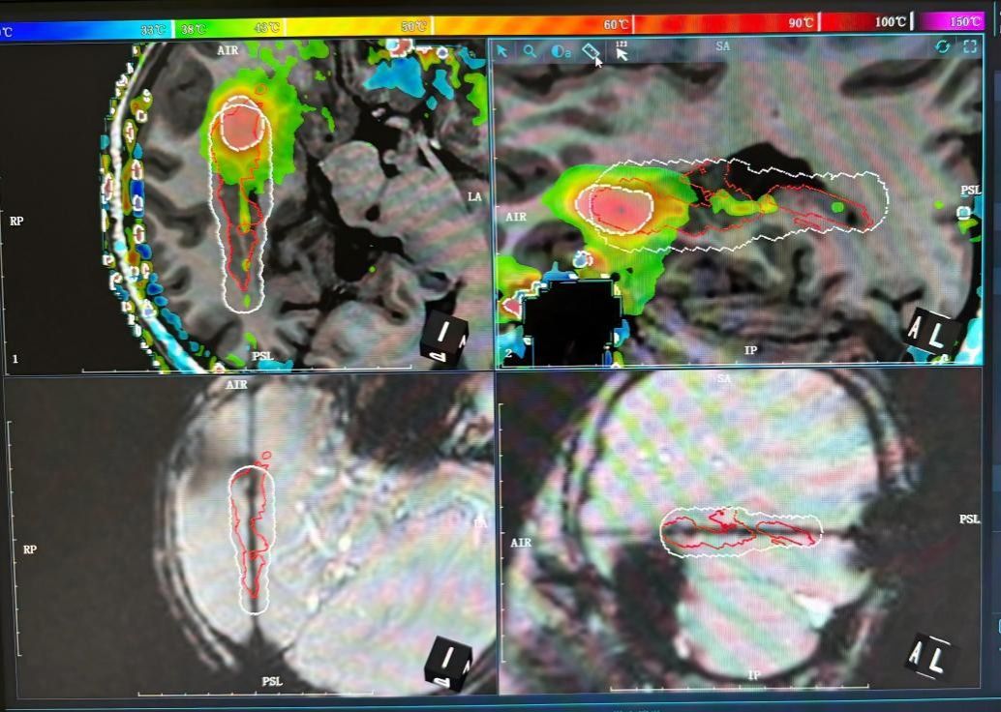
Task: Click orientation cube in top-left view
Action: pyautogui.click(x=444, y=339)
